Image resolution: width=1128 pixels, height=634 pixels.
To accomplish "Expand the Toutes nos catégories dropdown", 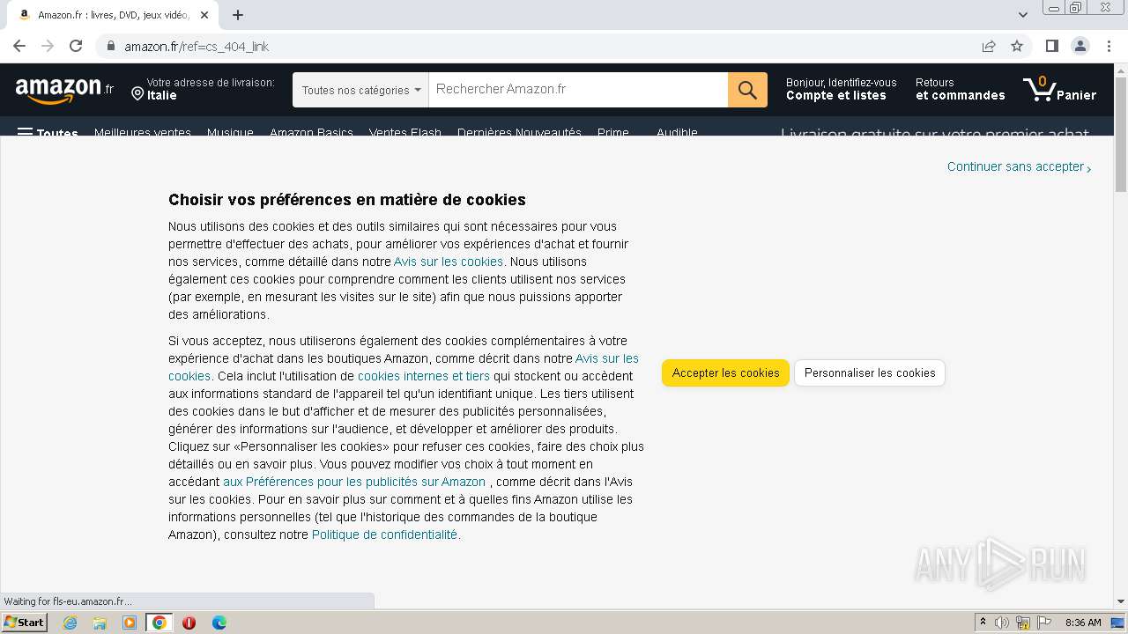I will pyautogui.click(x=360, y=90).
